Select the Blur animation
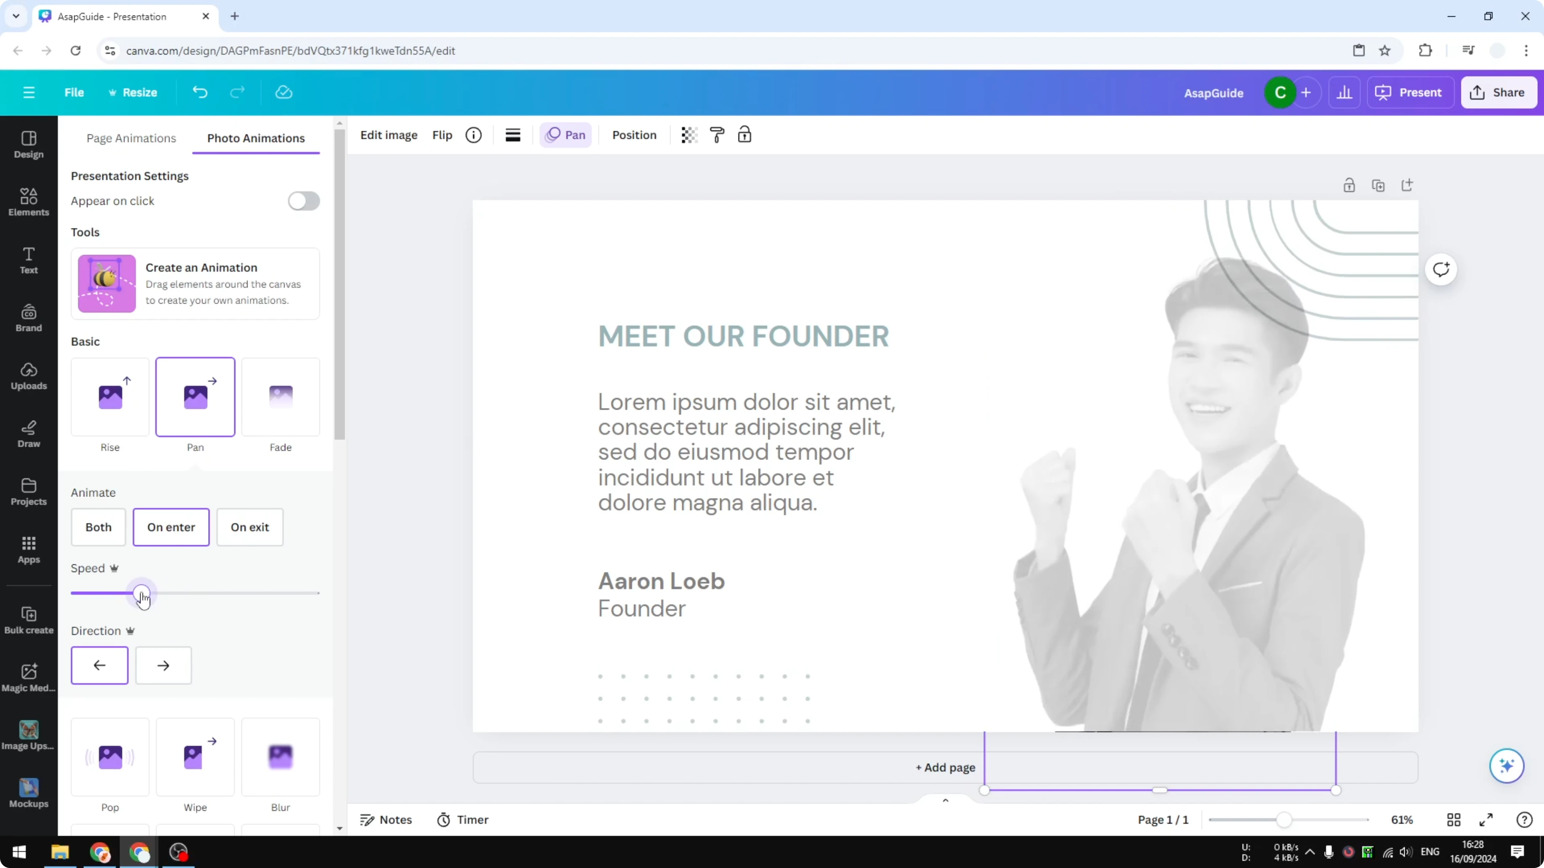This screenshot has height=868, width=1544. click(281, 757)
